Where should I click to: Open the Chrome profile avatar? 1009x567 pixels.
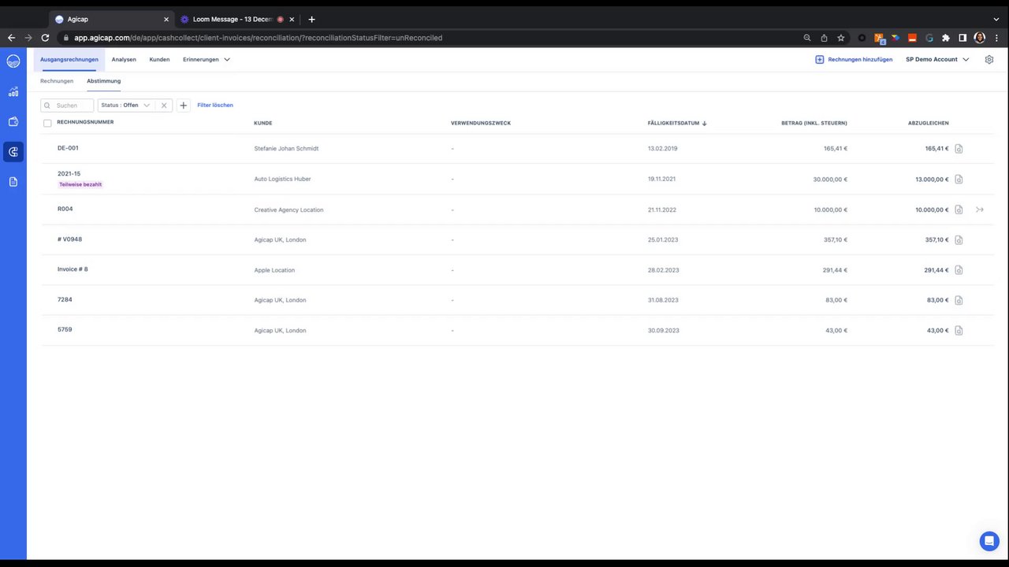[980, 38]
